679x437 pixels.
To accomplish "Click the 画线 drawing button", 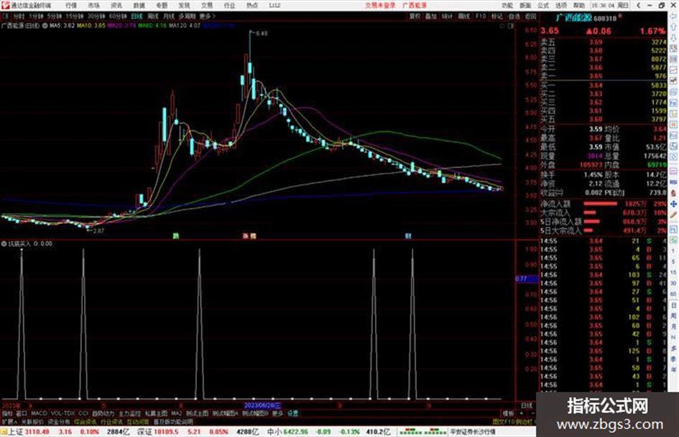I will 463,16.
